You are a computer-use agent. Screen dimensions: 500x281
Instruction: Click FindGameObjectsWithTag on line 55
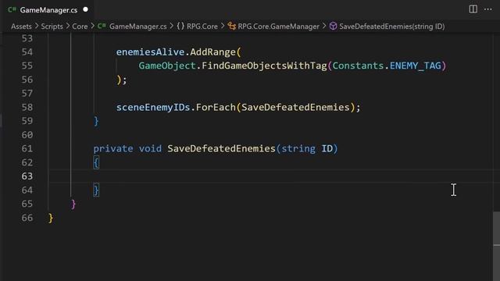[264, 66]
